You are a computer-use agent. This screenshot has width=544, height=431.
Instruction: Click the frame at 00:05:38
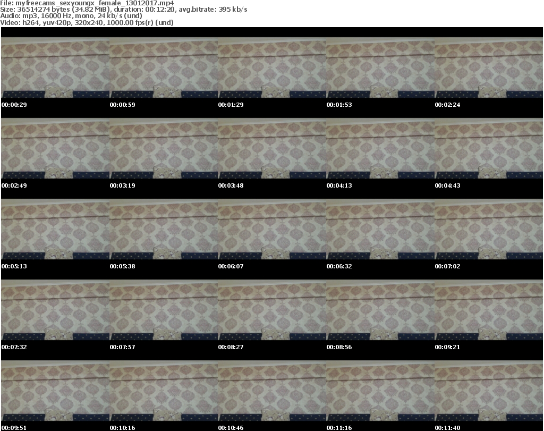click(164, 230)
